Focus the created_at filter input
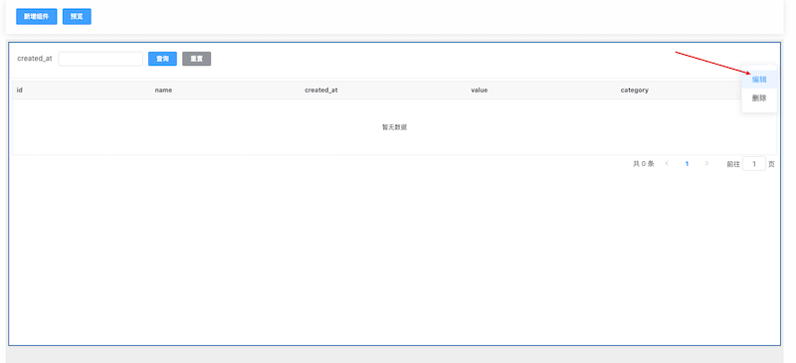 pyautogui.click(x=100, y=59)
